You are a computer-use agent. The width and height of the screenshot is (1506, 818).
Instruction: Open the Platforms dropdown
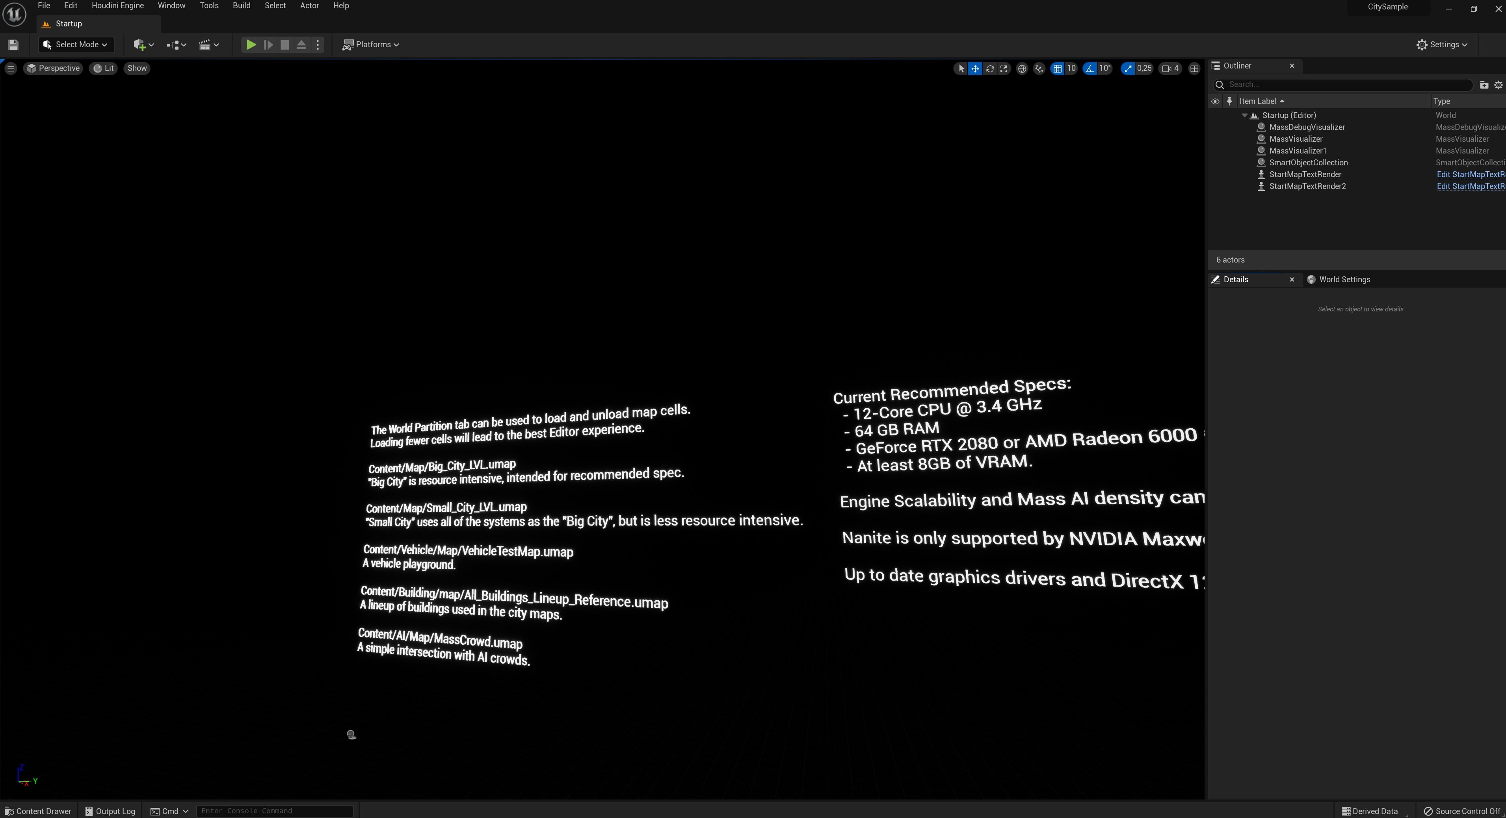click(x=371, y=44)
